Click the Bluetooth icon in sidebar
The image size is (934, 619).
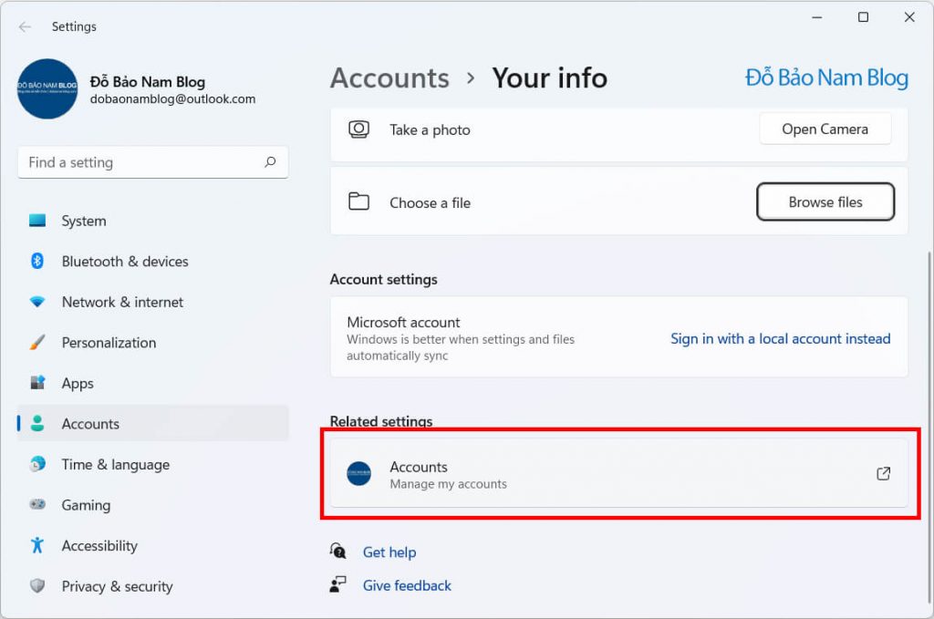click(x=37, y=262)
